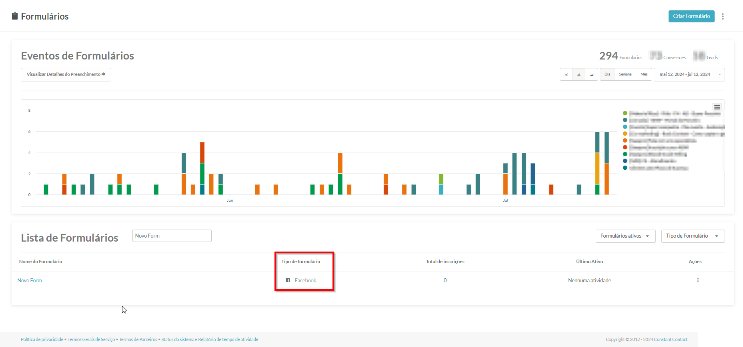
Task: Toggle the dark blue legend series
Action: pyautogui.click(x=625, y=161)
